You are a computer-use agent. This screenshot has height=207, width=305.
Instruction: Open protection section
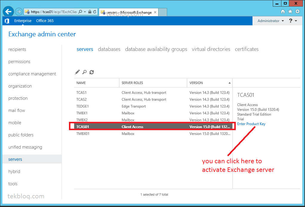[18, 99]
